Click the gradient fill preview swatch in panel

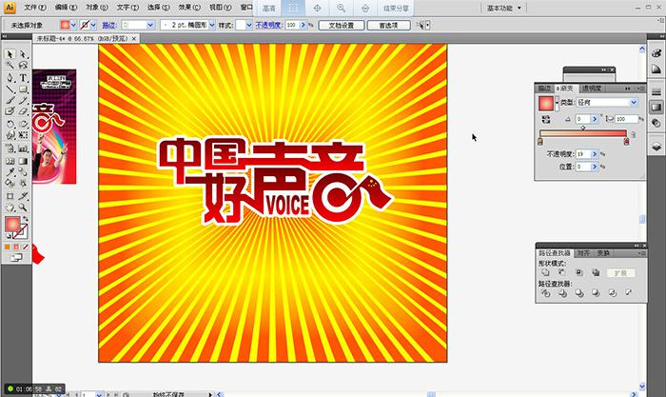(x=546, y=103)
